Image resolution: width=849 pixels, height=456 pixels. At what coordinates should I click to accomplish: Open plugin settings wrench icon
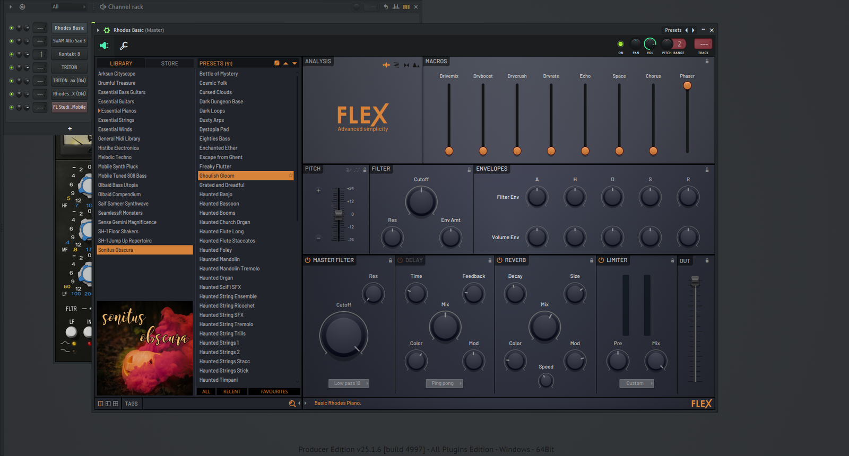(x=124, y=46)
